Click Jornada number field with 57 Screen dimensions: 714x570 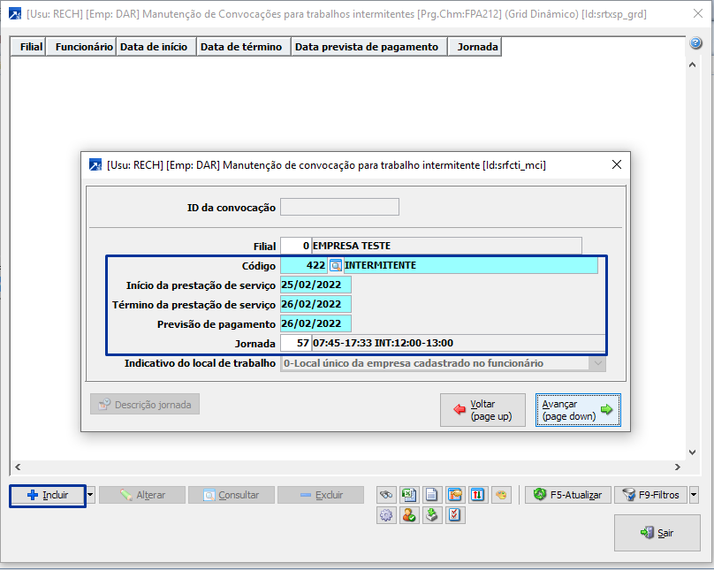pyautogui.click(x=296, y=343)
